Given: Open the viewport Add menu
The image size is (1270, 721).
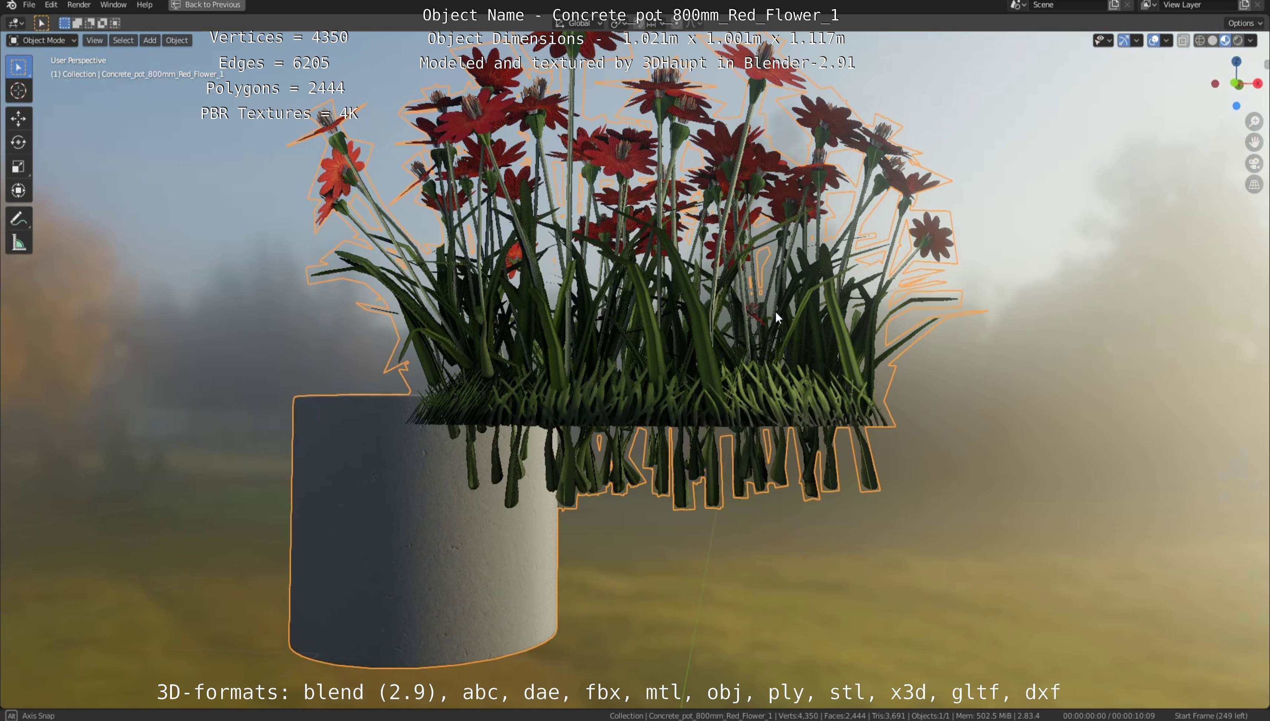Looking at the screenshot, I should coord(150,41).
